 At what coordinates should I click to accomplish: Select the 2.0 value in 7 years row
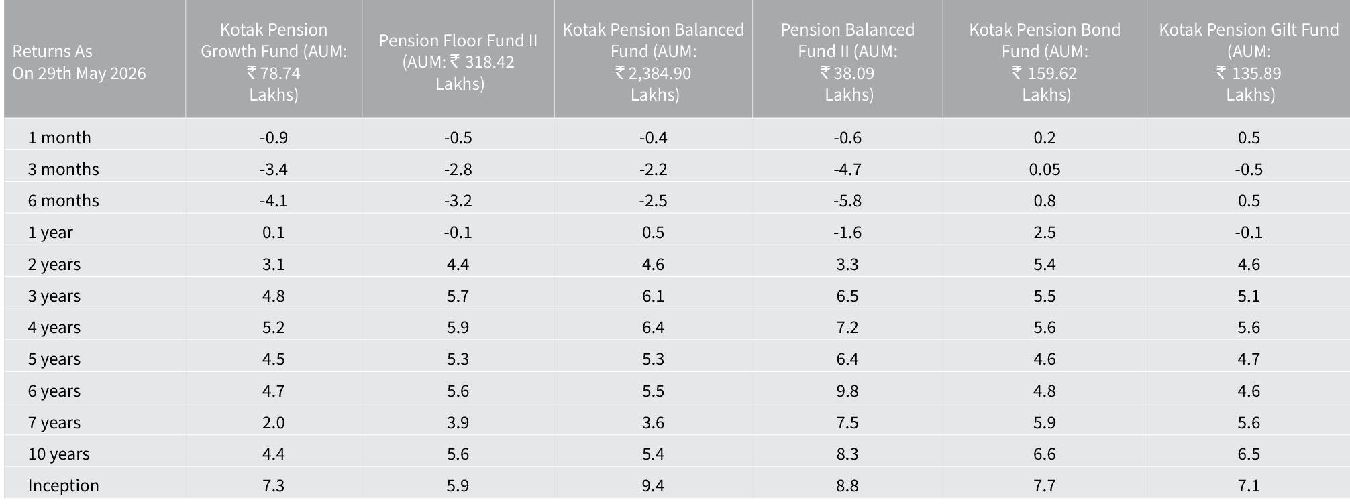coord(274,422)
